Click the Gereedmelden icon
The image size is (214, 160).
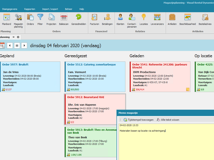79,19
